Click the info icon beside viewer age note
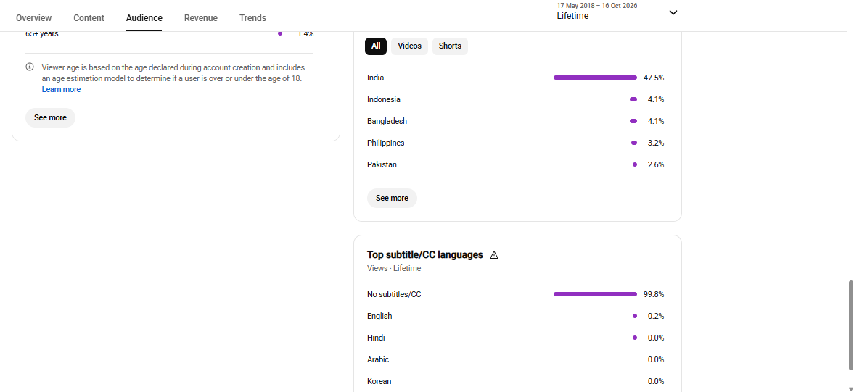854x392 pixels. (30, 67)
